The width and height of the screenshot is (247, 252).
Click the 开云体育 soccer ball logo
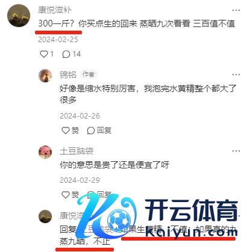[x=120, y=221]
